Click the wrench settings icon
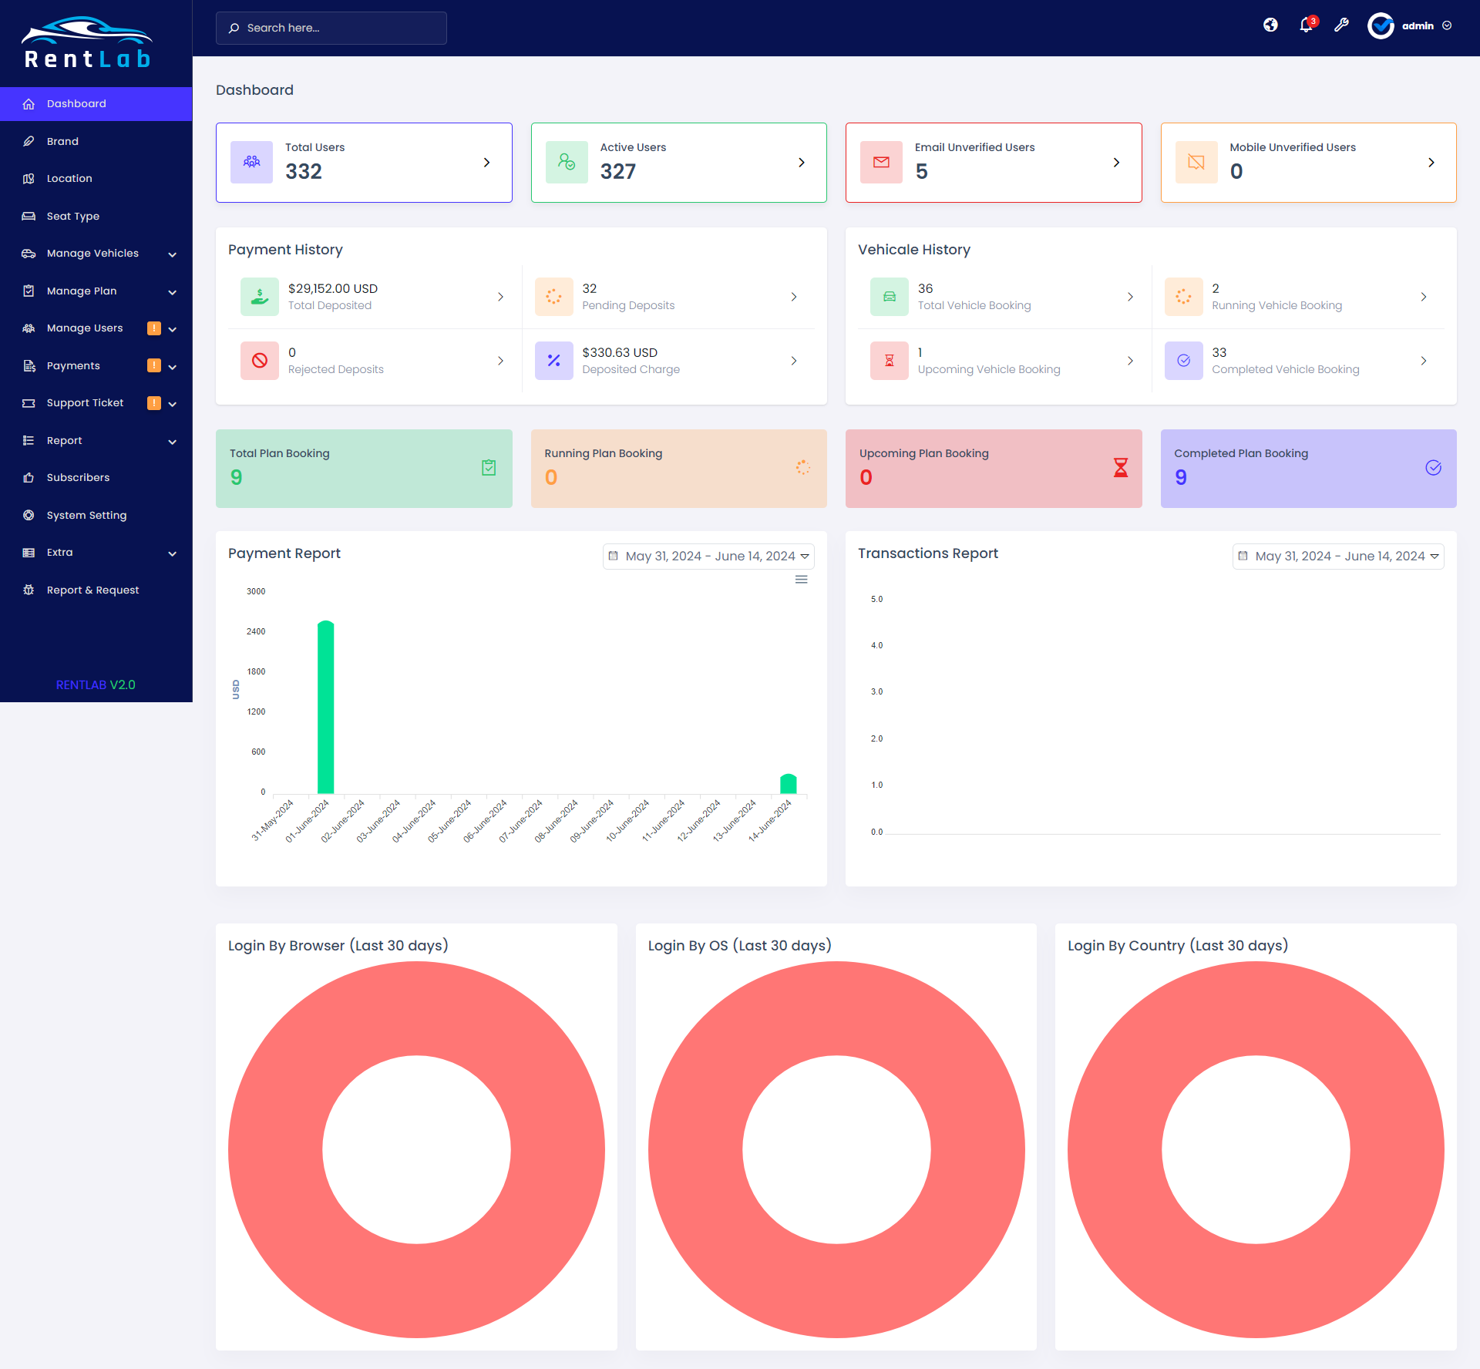This screenshot has width=1480, height=1369. (1341, 25)
